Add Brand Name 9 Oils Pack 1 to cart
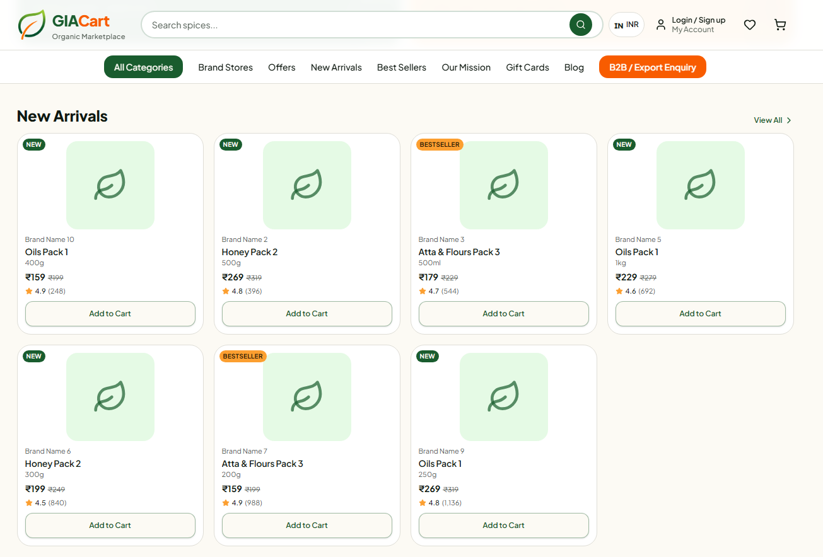The width and height of the screenshot is (823, 557). tap(504, 525)
